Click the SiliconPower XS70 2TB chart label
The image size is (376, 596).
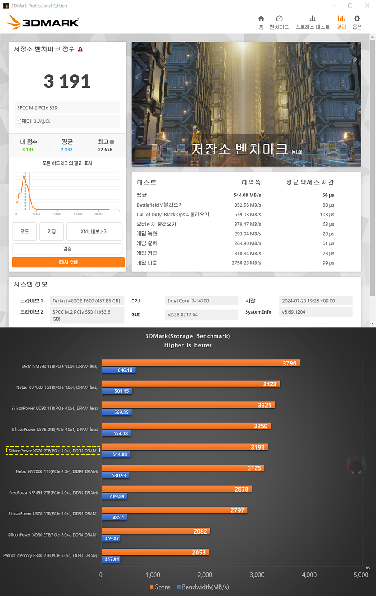[x=53, y=451]
